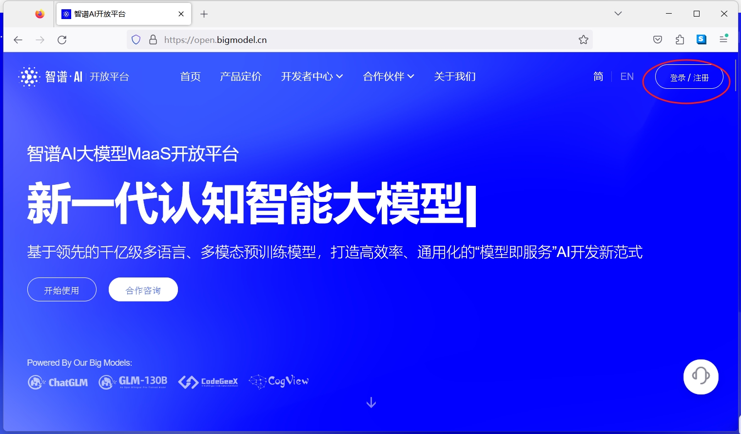Click the CodeGeeX model logo
Screen dimensions: 741x434
(x=208, y=382)
